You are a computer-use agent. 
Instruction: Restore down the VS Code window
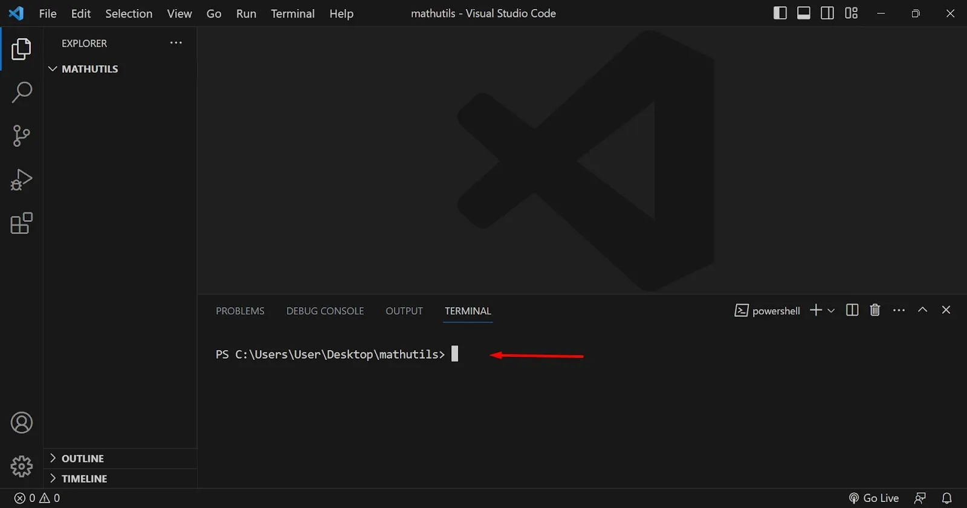pyautogui.click(x=916, y=13)
